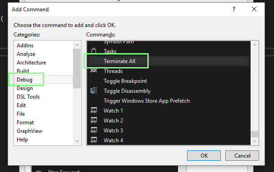Viewport: 274px width, 172px height.
Task: Click the Tasks command clipboard icon
Action: (94, 51)
